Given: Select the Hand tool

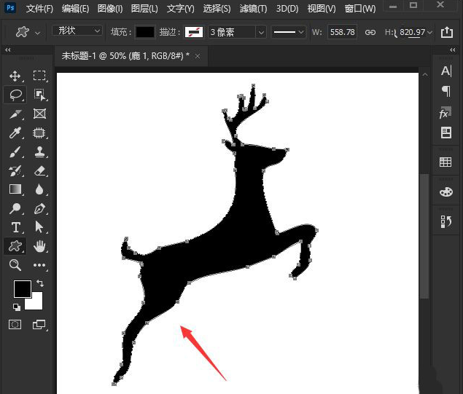Looking at the screenshot, I should (39, 246).
